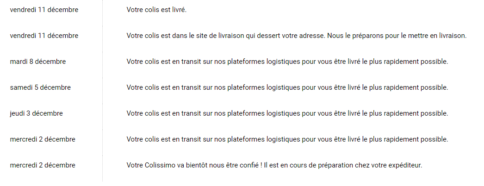Select the bottom 'mercredi 2 décembre' date
Screen dimensions: 484x186
(x=43, y=165)
